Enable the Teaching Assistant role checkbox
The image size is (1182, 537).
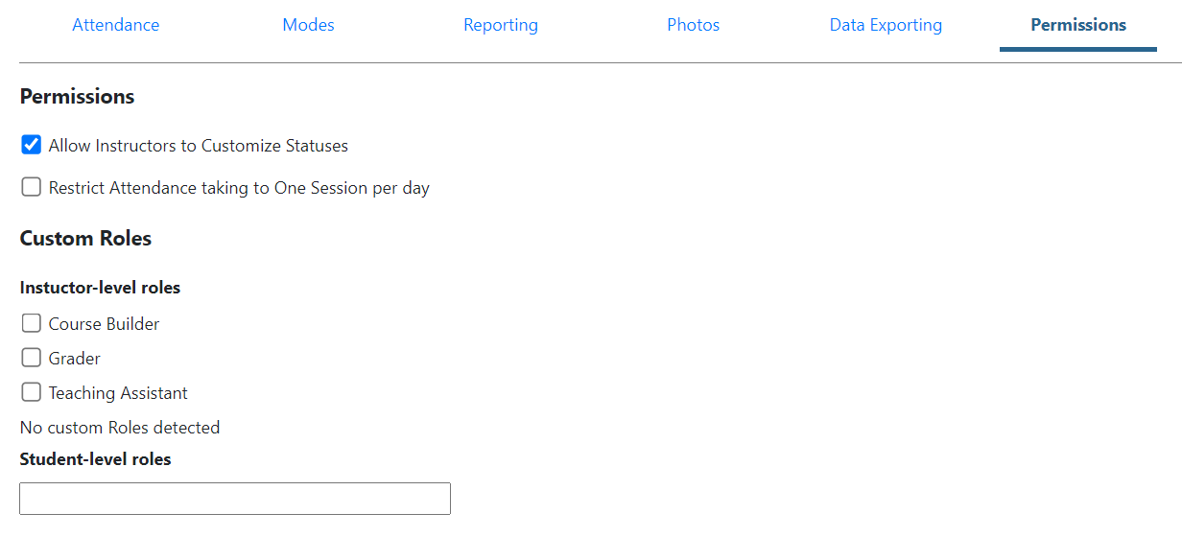pyautogui.click(x=32, y=393)
